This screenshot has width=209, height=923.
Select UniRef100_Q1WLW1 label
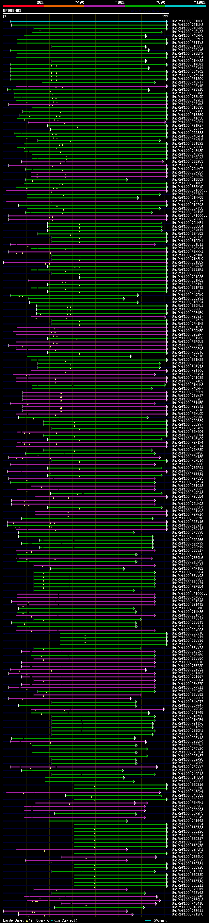click(187, 65)
